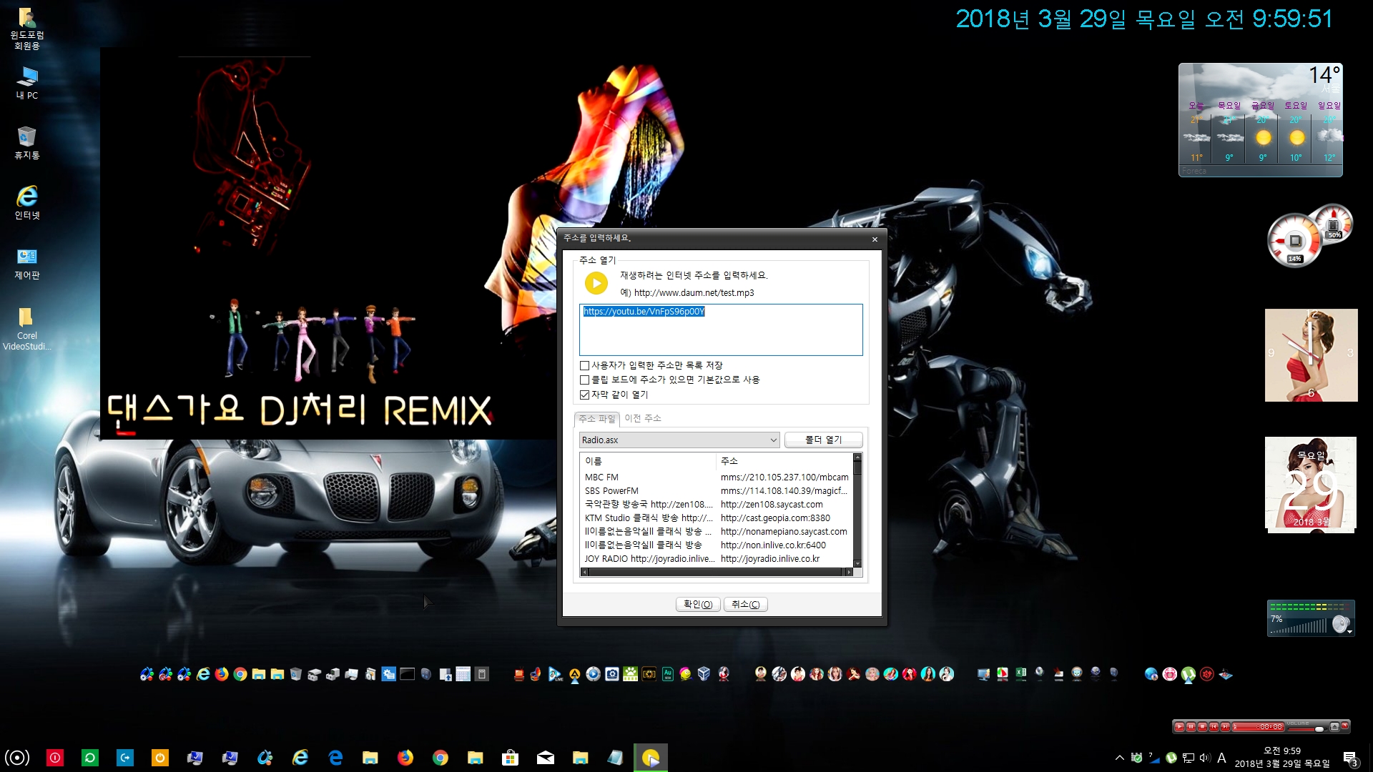Open the '윈도포럼 회원용' desktop folder
Viewport: 1373px width, 772px height.
tap(26, 29)
